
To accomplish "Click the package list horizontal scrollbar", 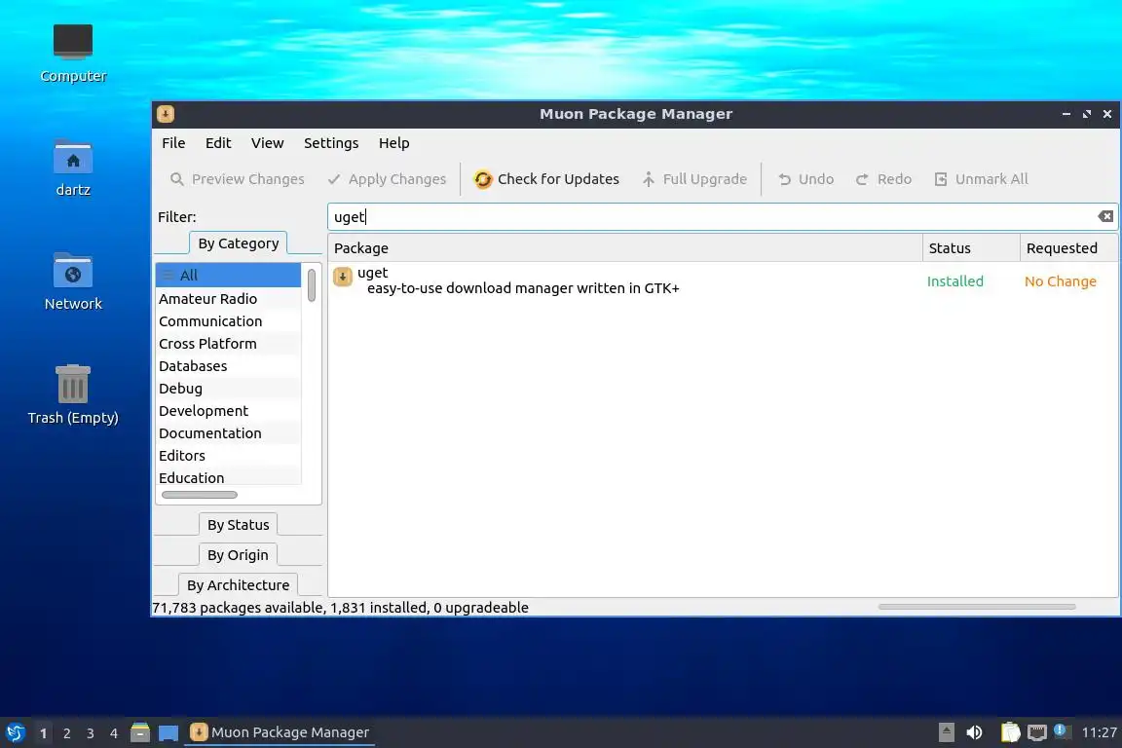I will [977, 606].
